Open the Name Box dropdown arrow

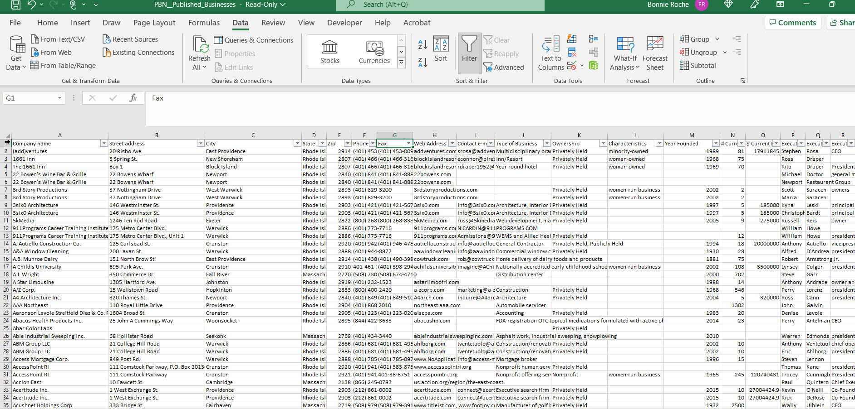[x=59, y=98]
